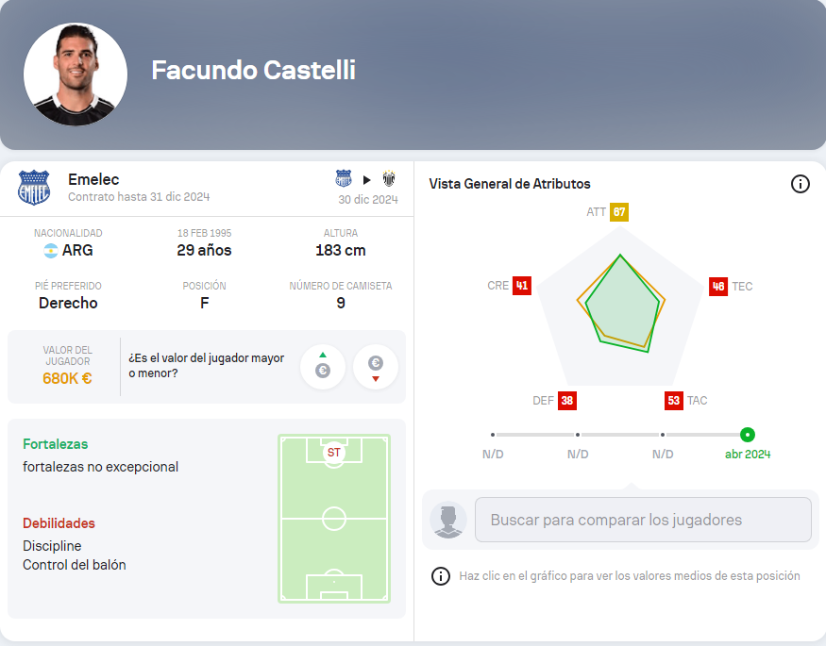
Task: Select the abr 2024 timeline point
Action: 748,435
